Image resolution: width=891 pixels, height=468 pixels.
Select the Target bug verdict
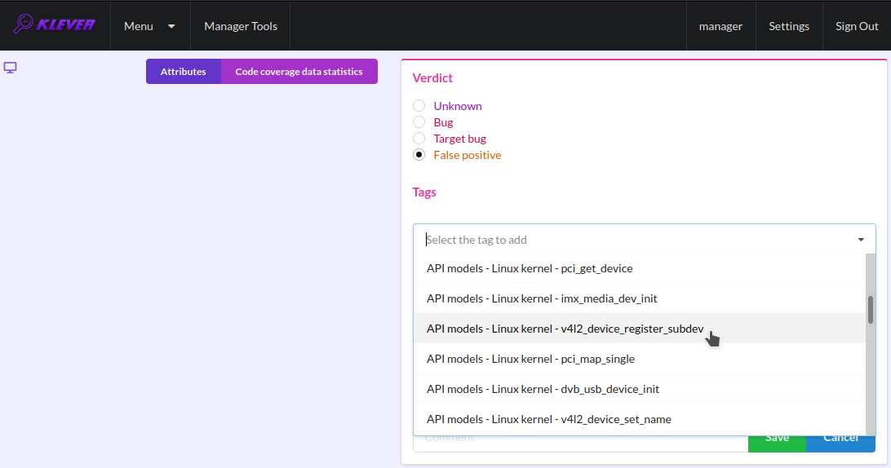419,139
